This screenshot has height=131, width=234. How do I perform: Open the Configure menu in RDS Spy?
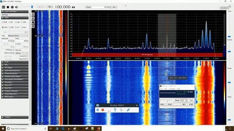[172, 89]
